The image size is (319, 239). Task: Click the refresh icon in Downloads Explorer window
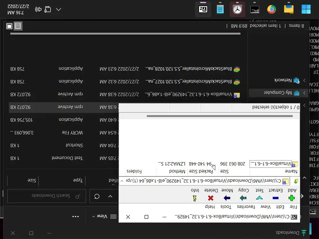(97, 196)
